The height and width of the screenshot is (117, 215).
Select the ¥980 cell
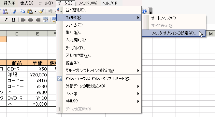37,92
